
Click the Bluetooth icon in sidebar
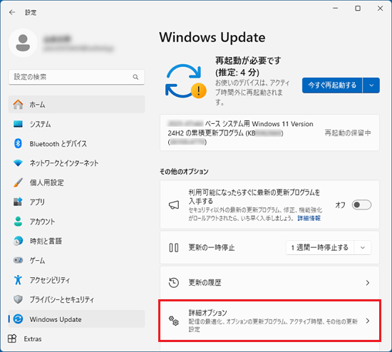pos(18,143)
